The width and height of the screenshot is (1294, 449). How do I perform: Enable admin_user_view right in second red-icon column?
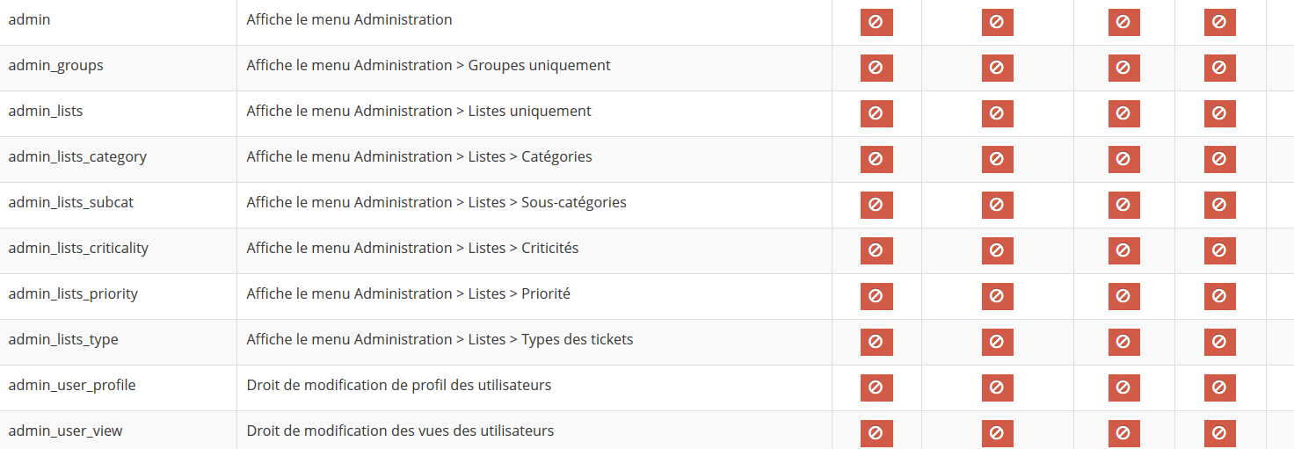997,433
